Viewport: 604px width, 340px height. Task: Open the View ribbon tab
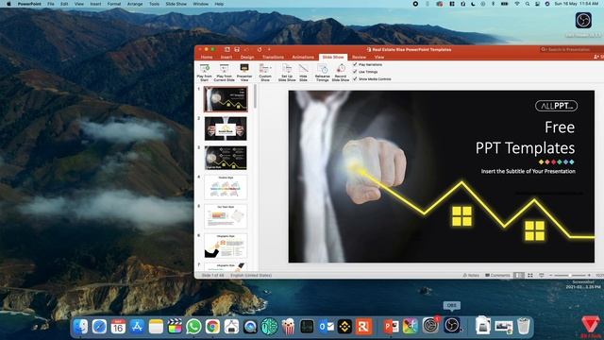point(379,57)
